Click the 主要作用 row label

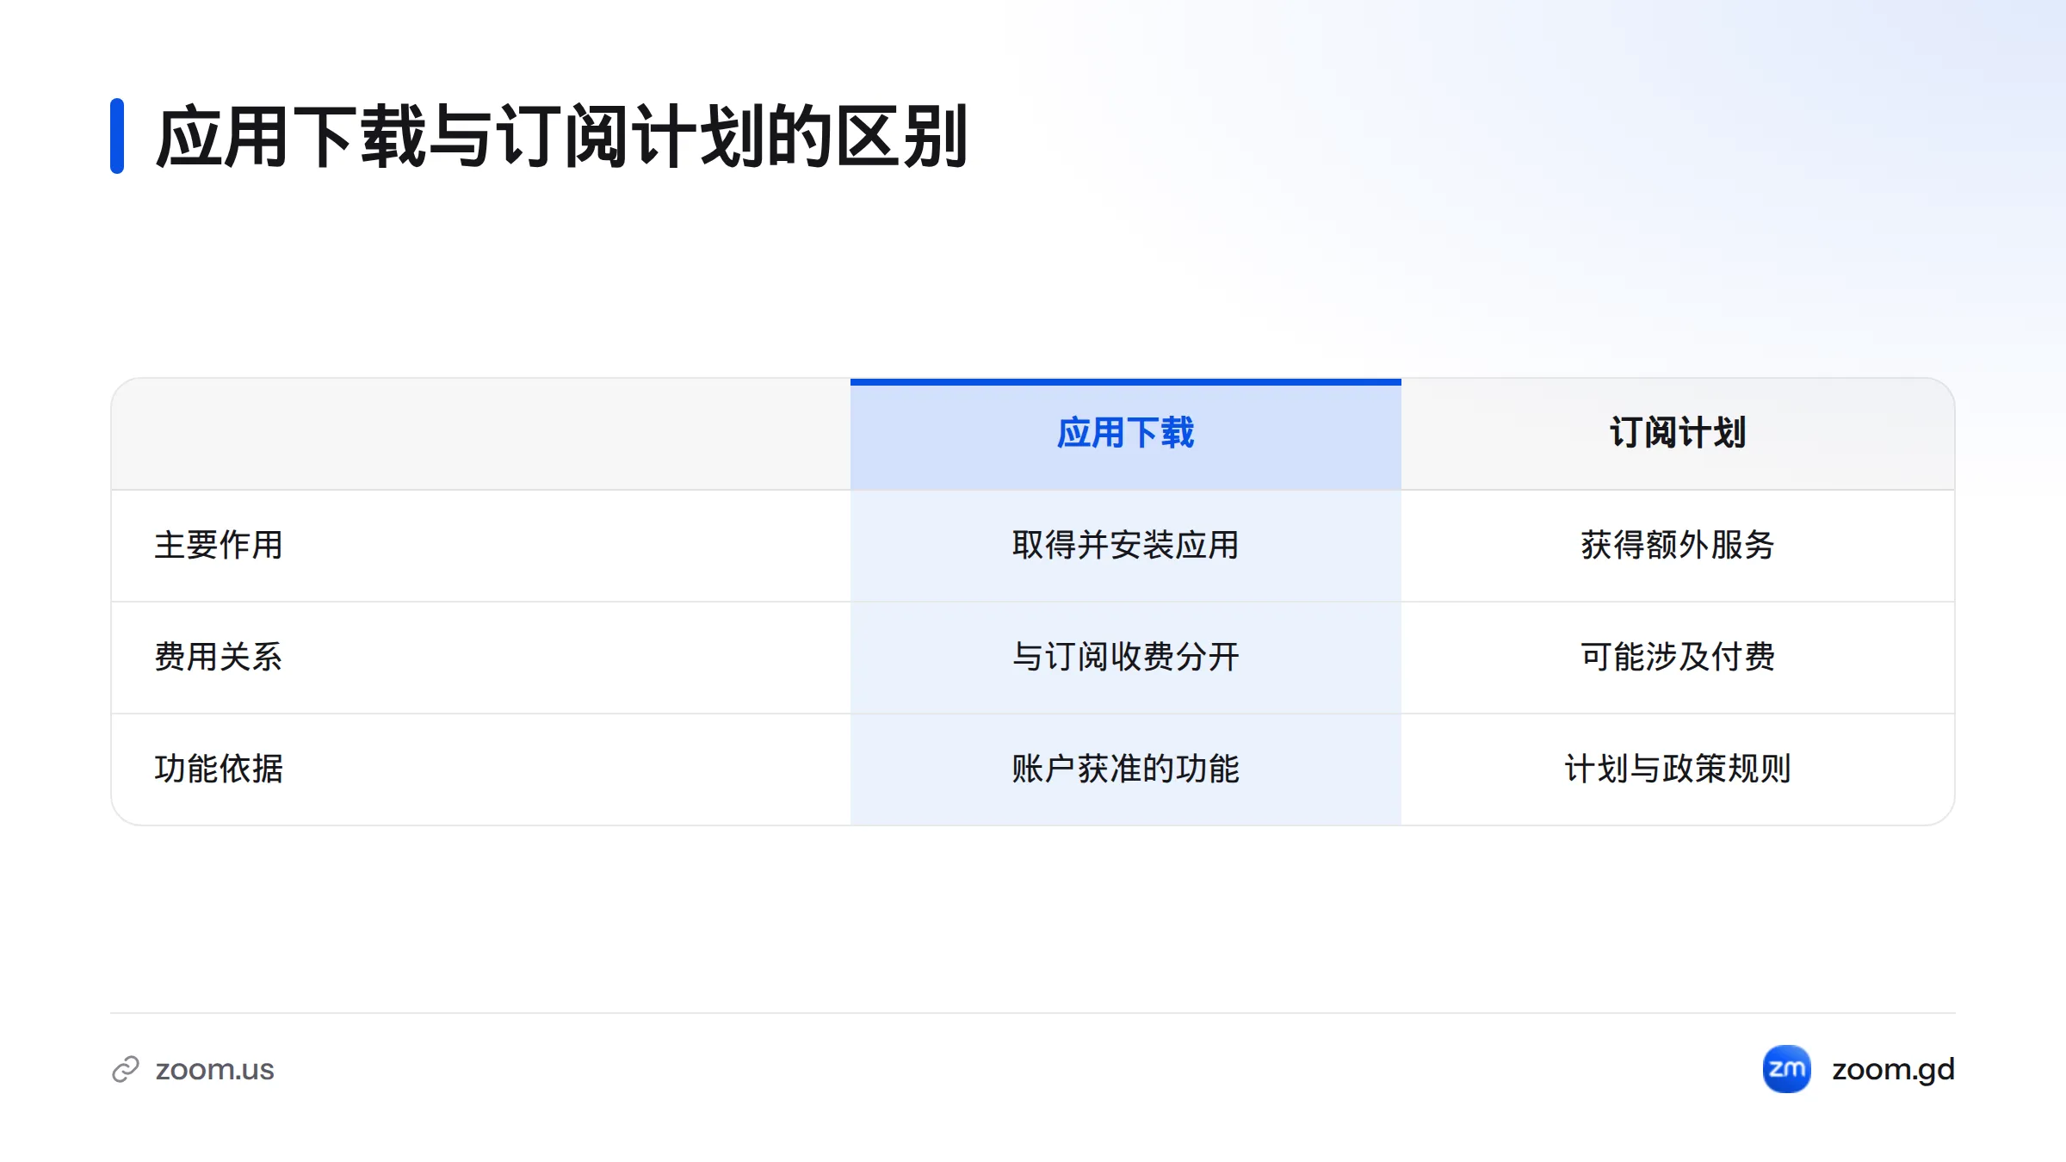click(219, 545)
